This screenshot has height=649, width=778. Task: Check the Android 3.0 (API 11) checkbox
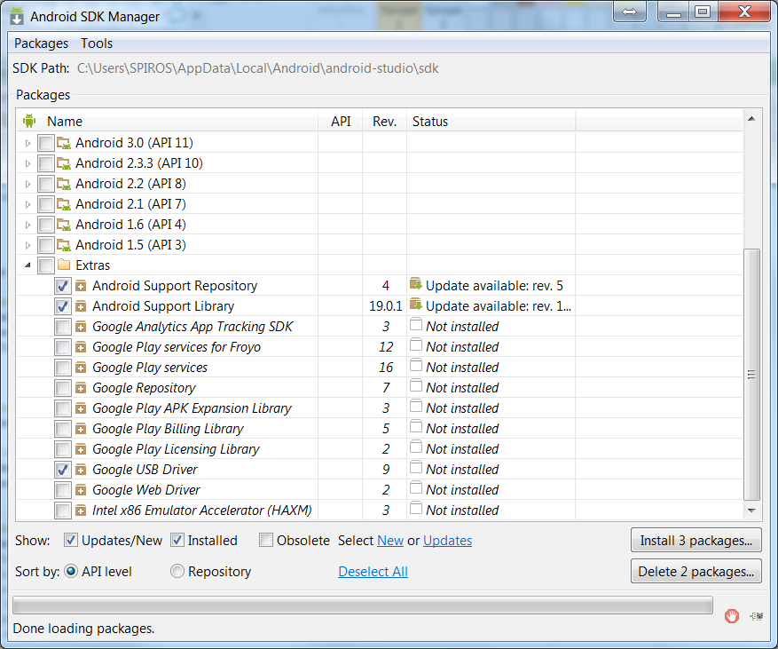point(45,143)
